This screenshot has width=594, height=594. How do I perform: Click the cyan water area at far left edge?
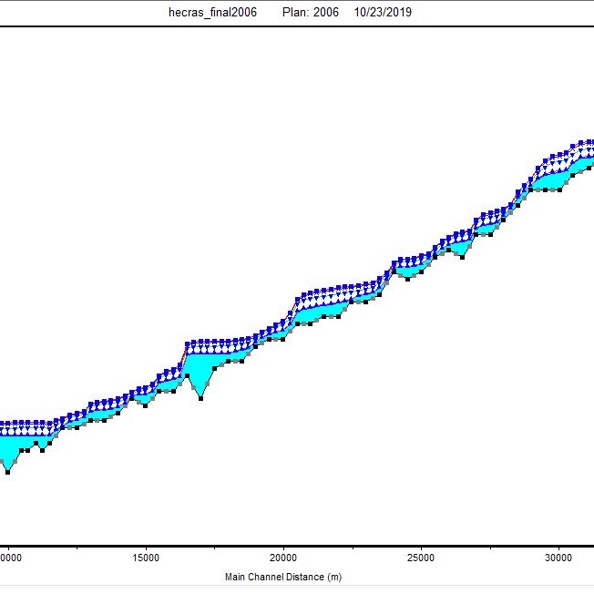(x=7, y=448)
